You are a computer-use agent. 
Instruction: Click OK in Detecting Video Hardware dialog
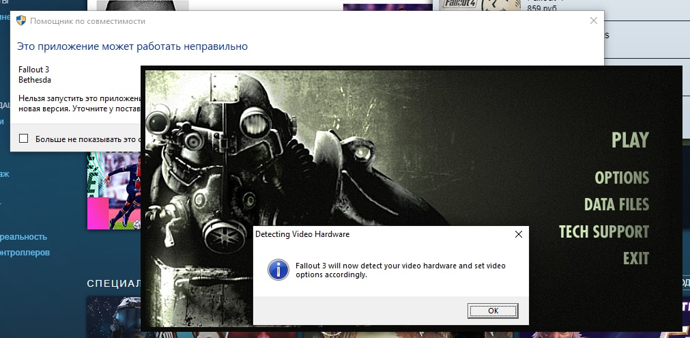click(x=493, y=311)
